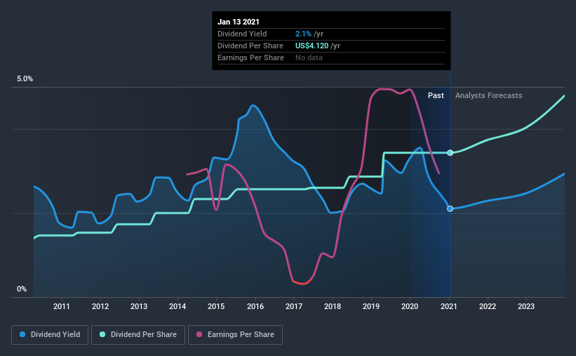Click the blue dot in Dividend Yield legend
The image size is (576, 356).
click(22, 334)
